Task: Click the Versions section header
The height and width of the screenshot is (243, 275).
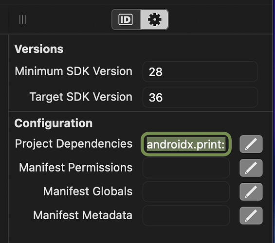Action: pyautogui.click(x=39, y=49)
